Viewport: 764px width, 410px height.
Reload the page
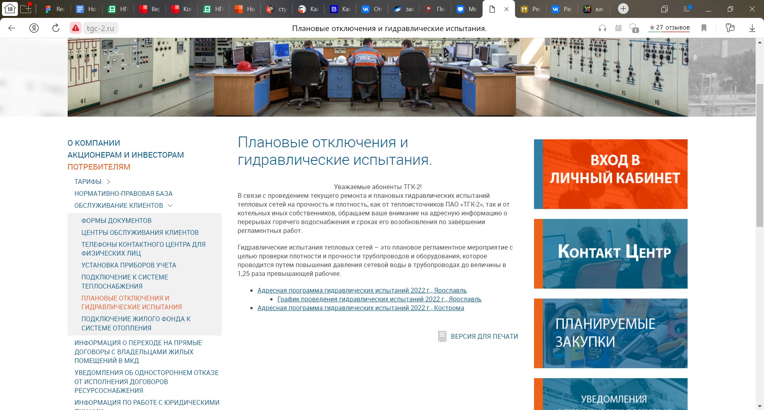pos(56,28)
